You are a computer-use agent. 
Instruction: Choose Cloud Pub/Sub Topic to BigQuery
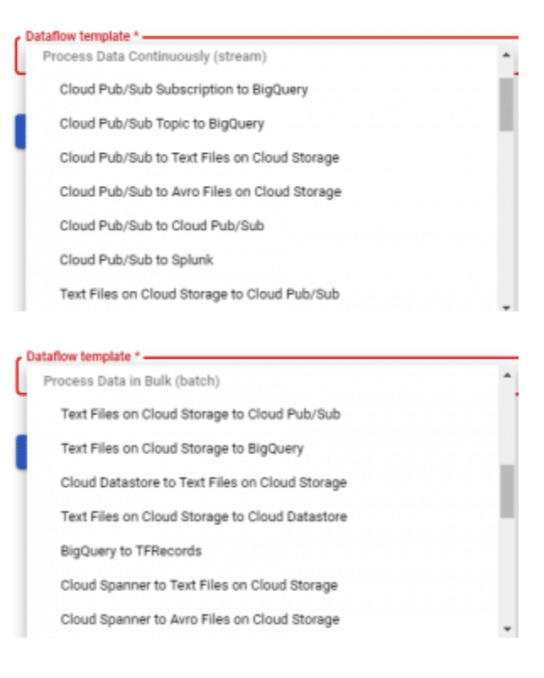(x=161, y=123)
